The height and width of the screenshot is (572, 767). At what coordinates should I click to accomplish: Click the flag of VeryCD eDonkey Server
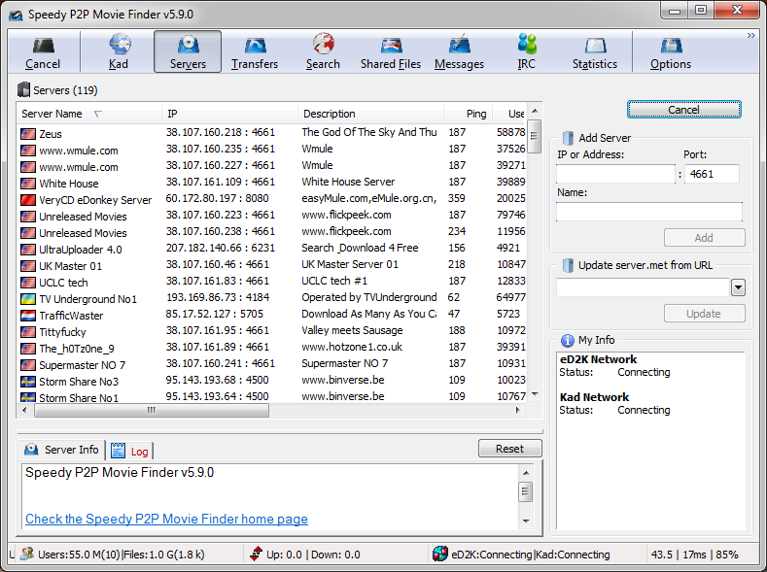tap(28, 200)
